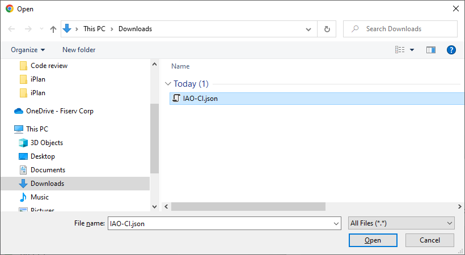This screenshot has height=255, width=465.
Task: Open the Organize dropdown menu
Action: pos(28,50)
